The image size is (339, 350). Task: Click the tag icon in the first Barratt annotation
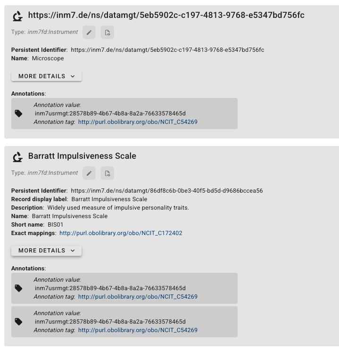point(18,288)
